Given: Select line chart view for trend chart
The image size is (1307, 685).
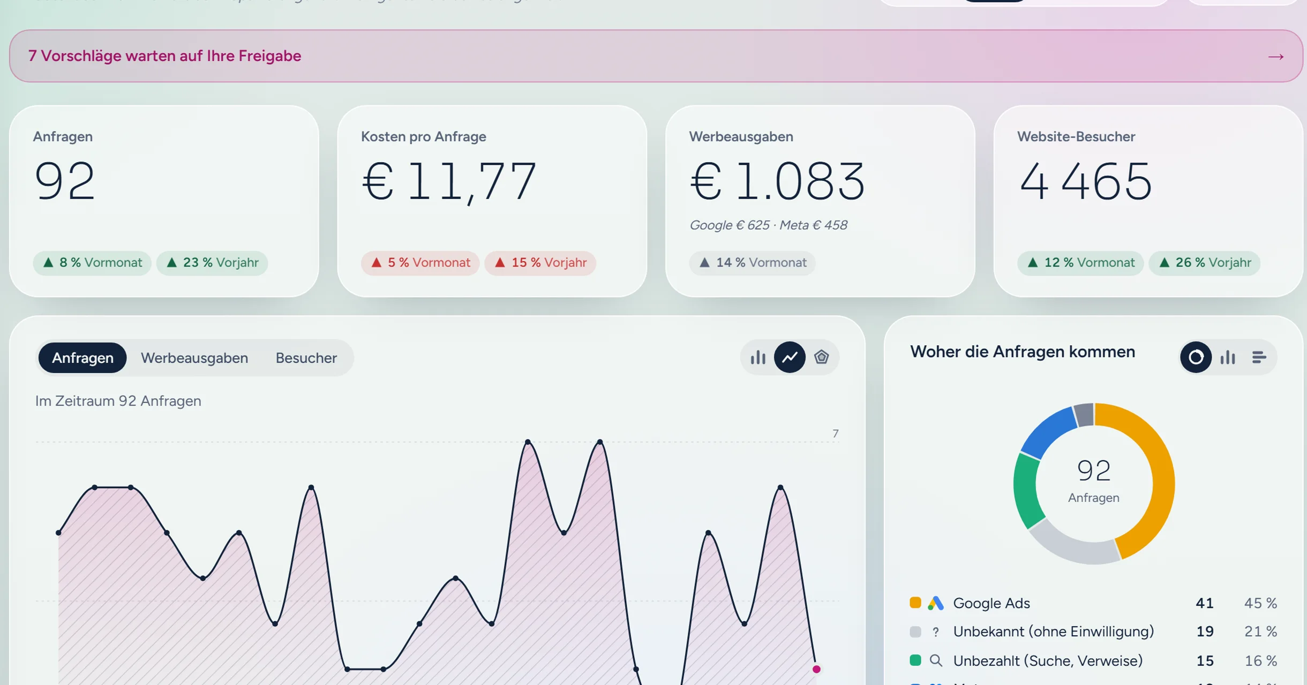Looking at the screenshot, I should tap(790, 357).
